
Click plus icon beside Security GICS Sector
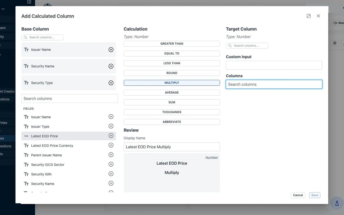[x=111, y=164]
